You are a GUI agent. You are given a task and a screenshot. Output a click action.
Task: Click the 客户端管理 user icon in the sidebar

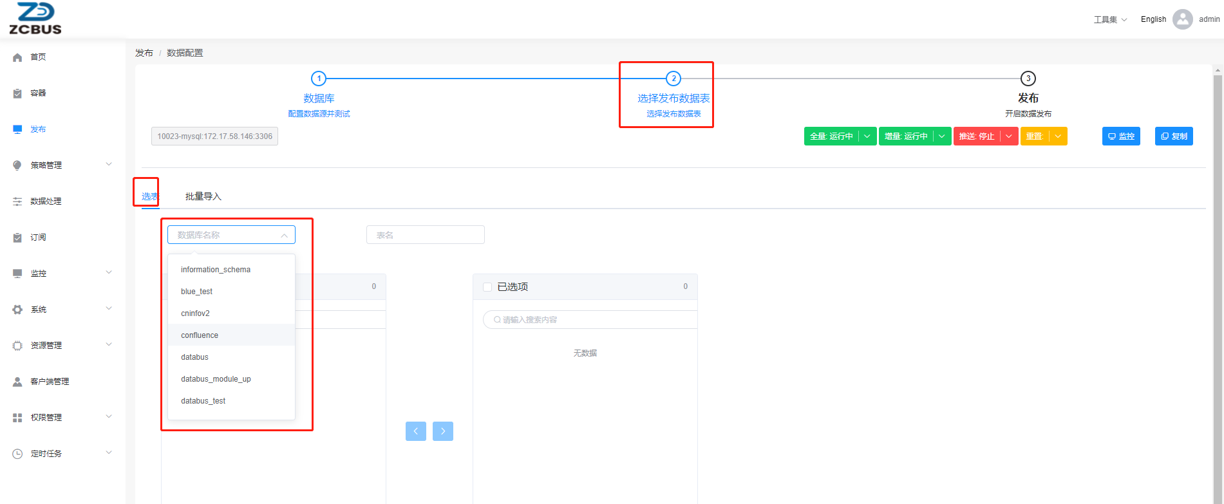point(17,382)
